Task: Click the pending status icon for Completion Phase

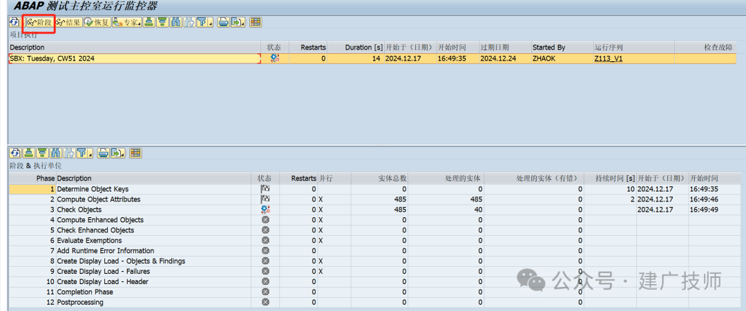Action: click(265, 292)
